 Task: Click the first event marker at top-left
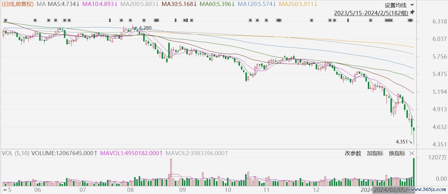click(5, 20)
